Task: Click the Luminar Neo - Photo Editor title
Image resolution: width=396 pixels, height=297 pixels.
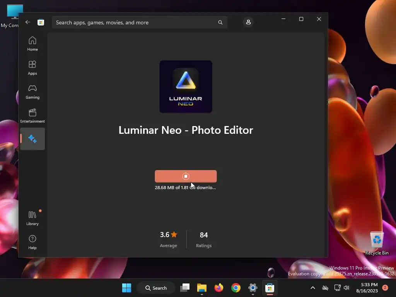Action: point(186,130)
